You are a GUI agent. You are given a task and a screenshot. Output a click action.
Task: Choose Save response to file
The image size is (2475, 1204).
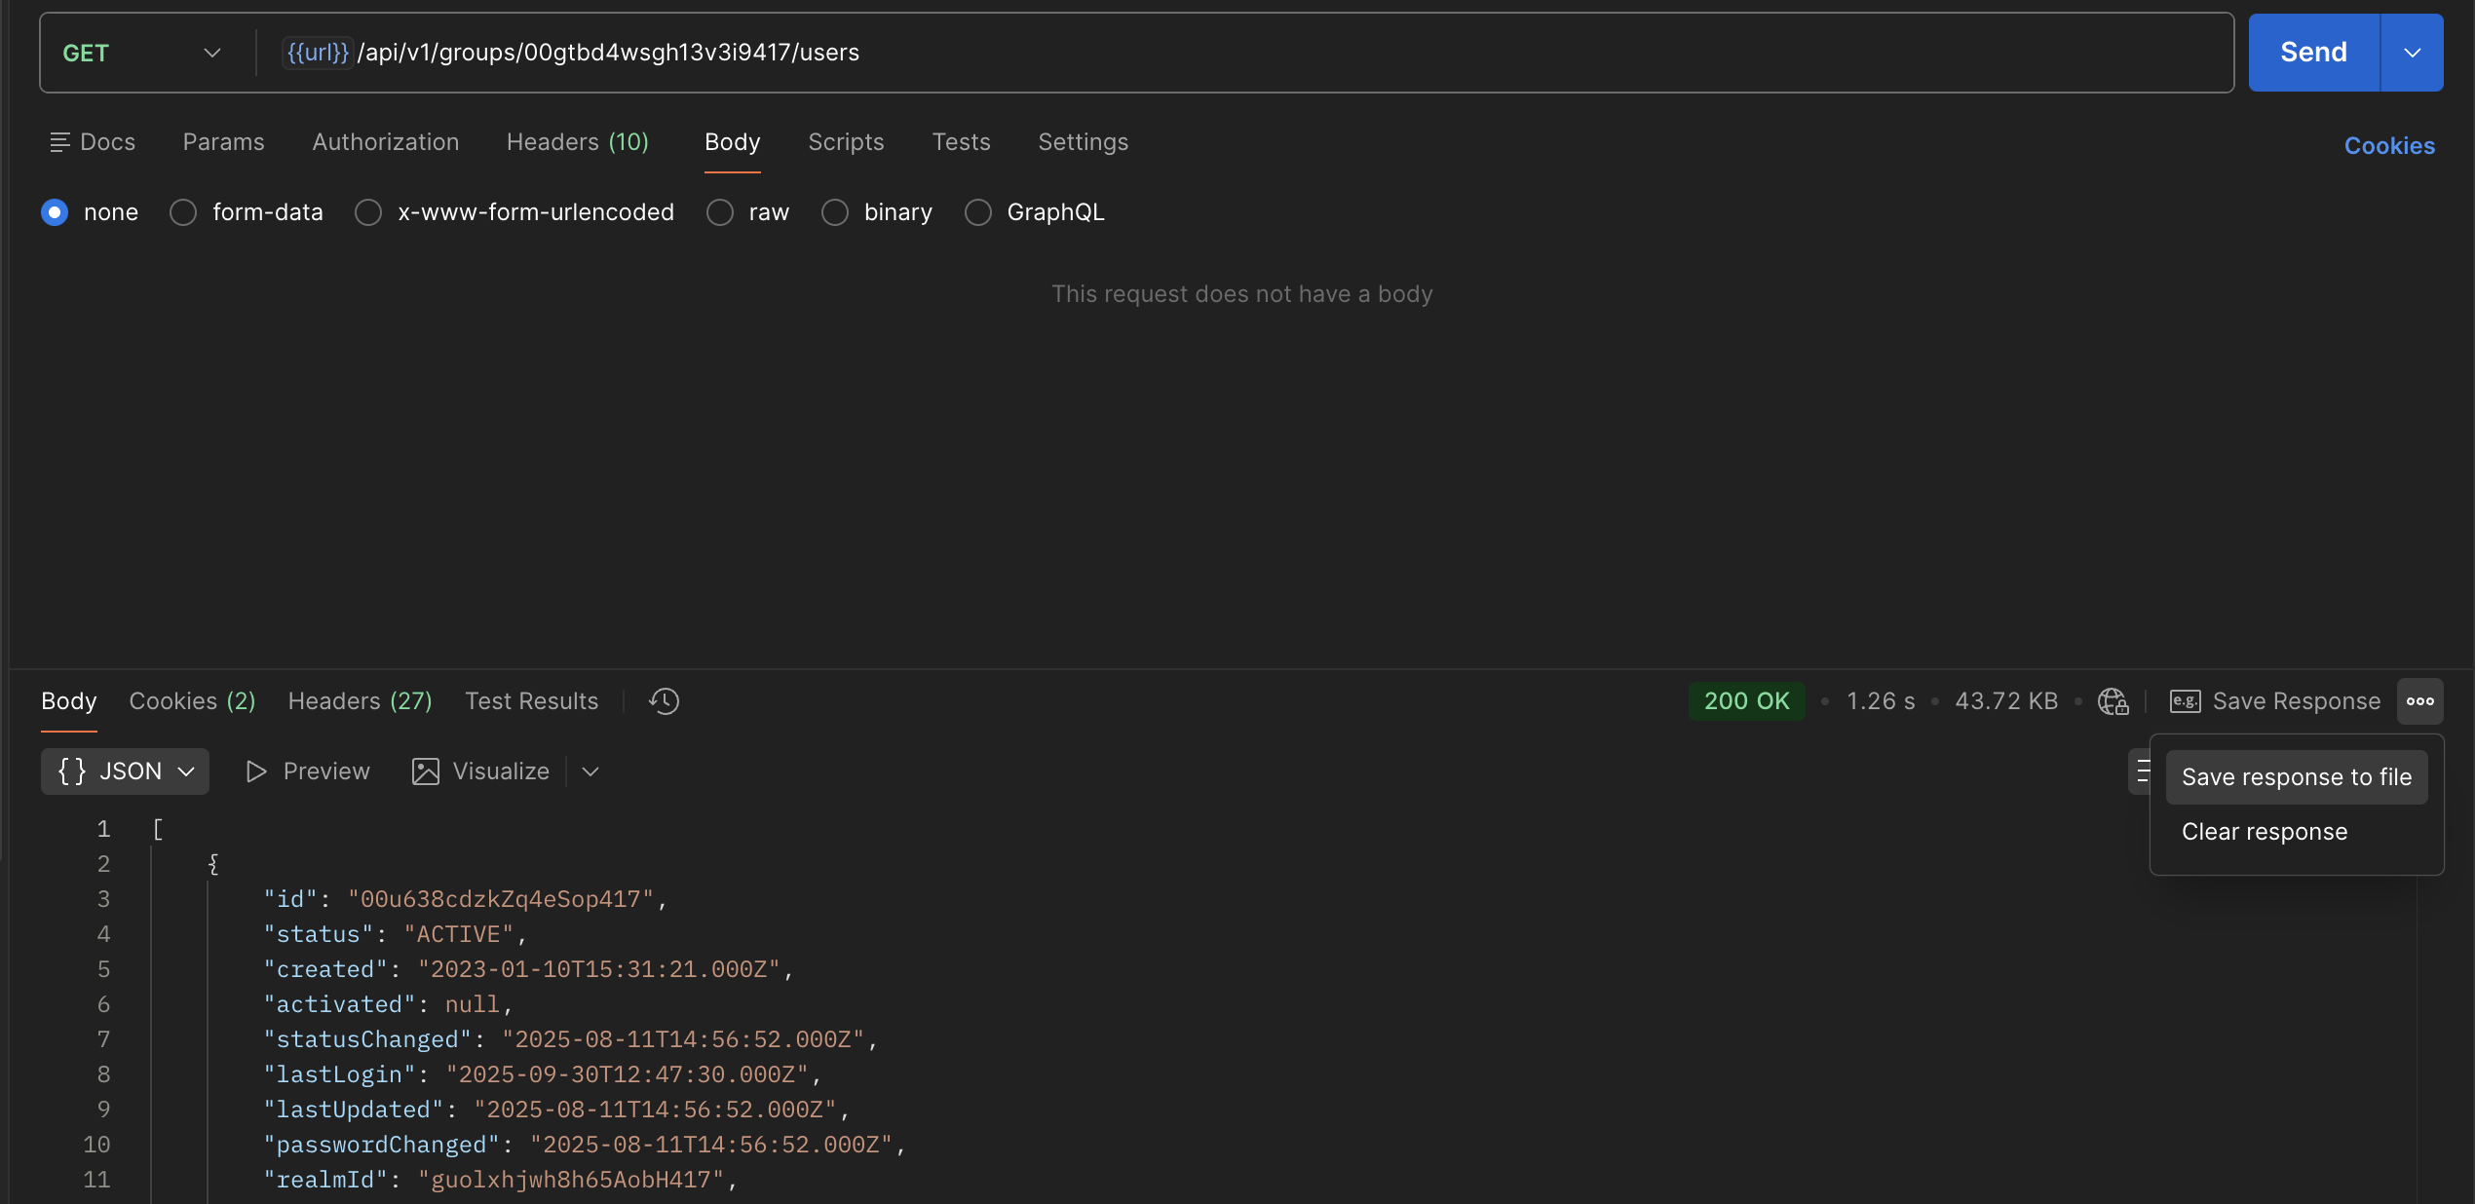pyautogui.click(x=2296, y=777)
